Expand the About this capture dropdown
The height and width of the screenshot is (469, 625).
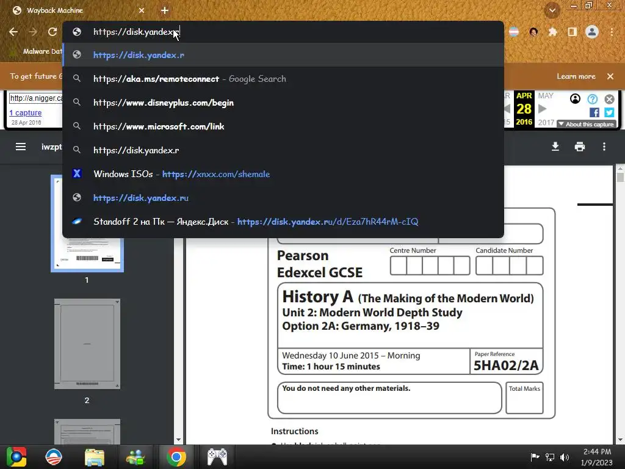coord(586,124)
